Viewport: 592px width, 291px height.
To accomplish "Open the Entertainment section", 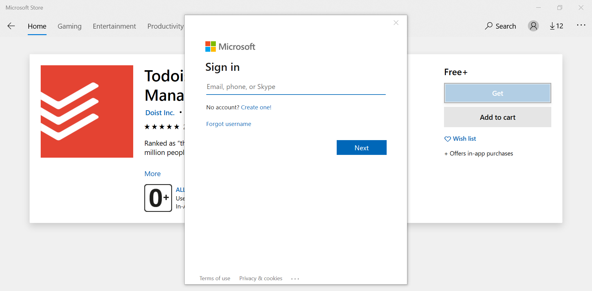I will click(114, 26).
